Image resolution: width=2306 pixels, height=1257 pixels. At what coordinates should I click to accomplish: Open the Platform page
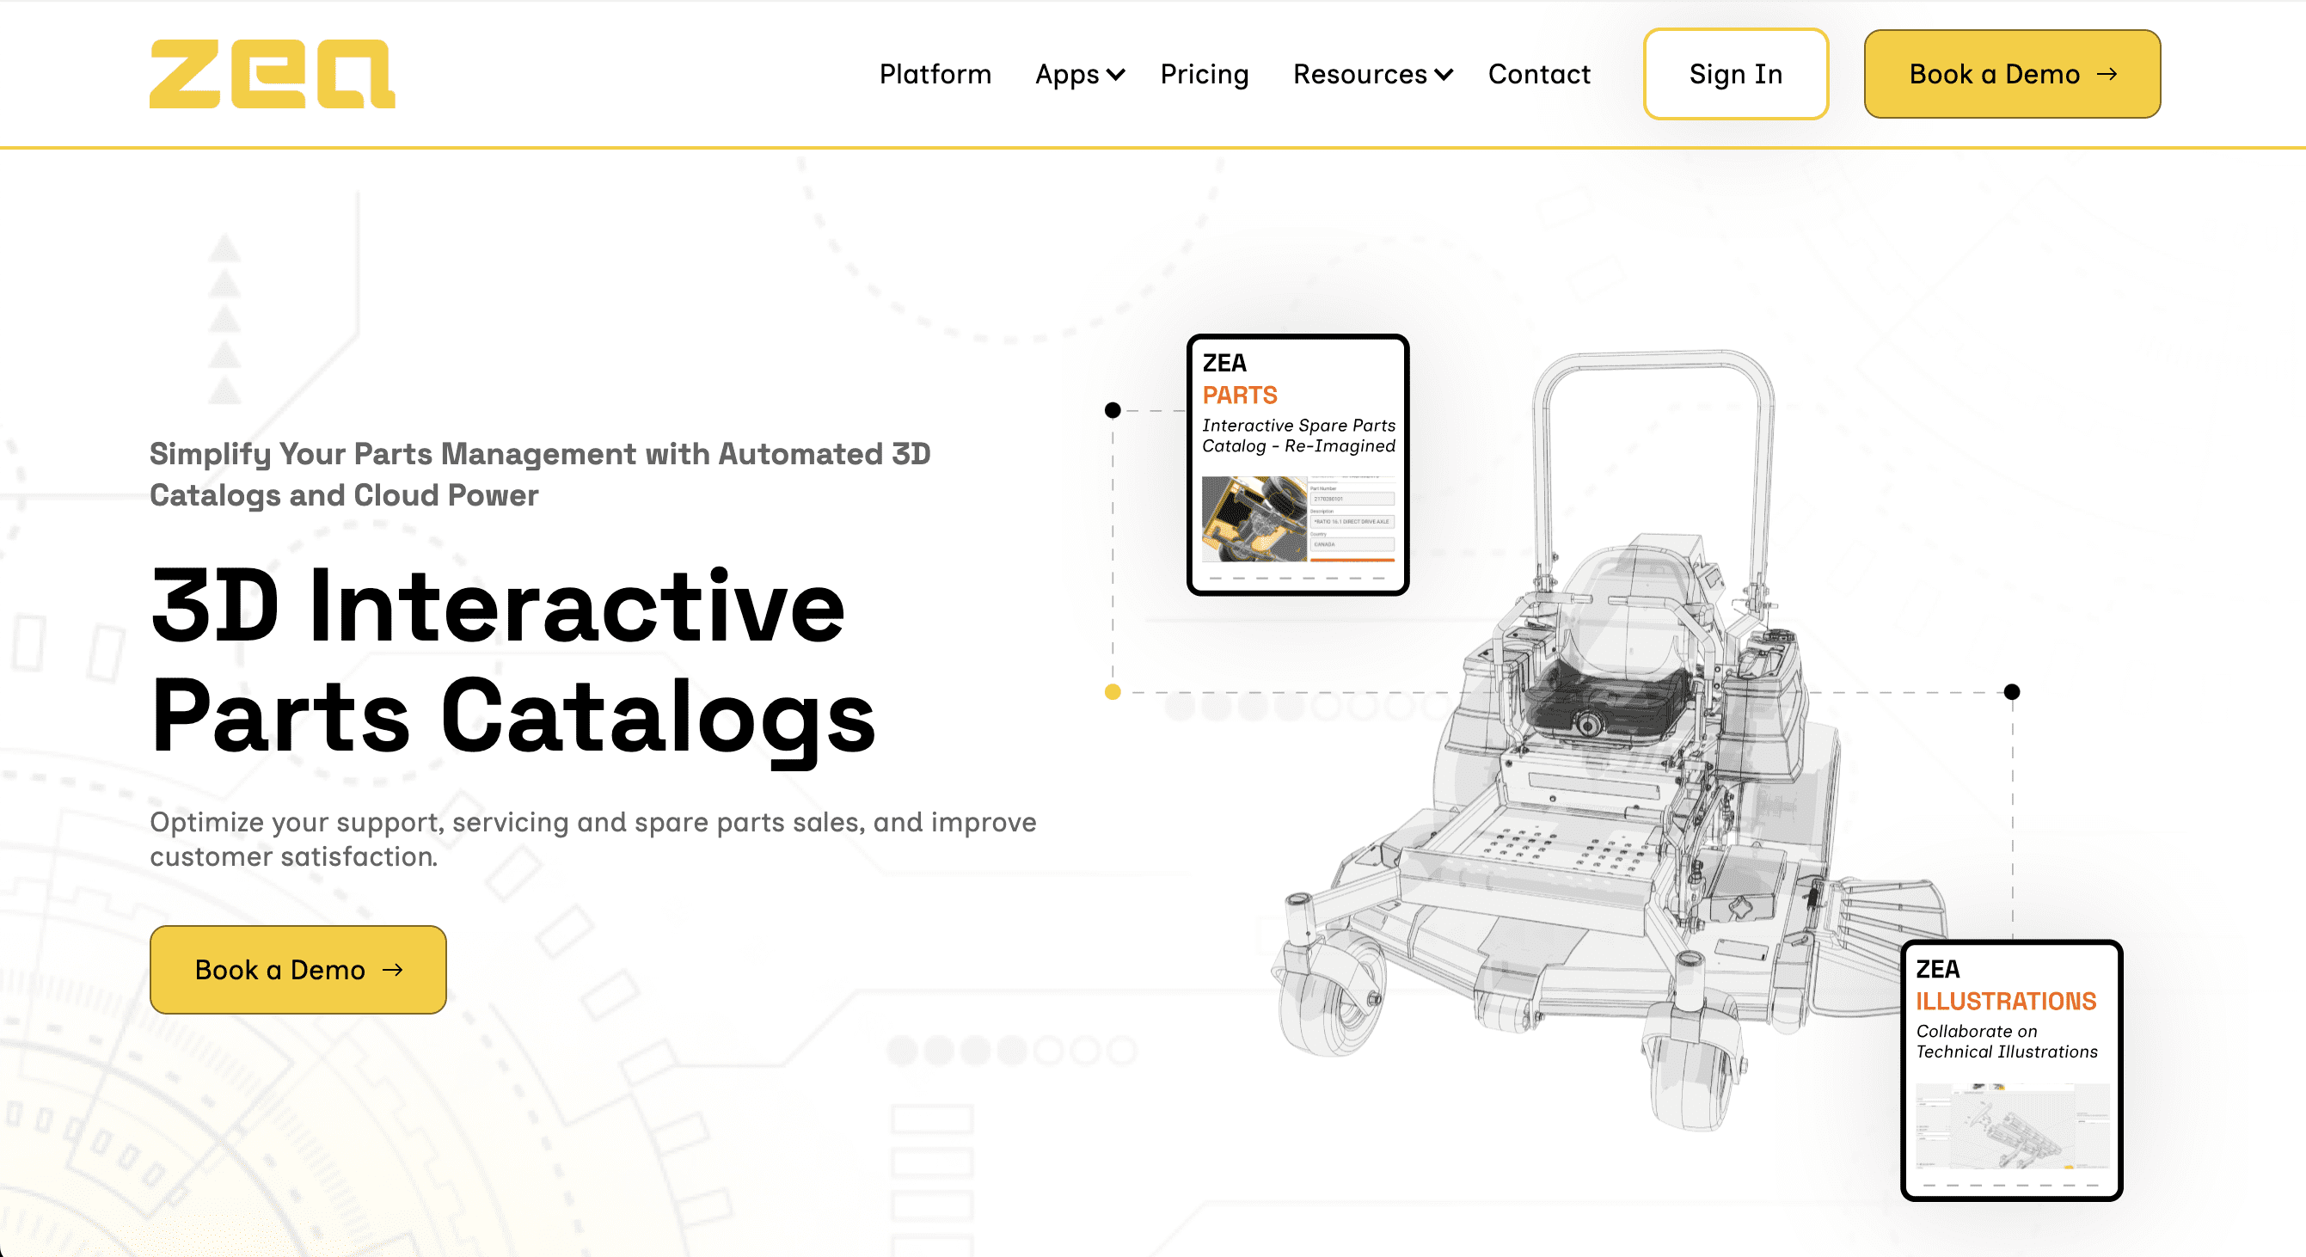point(935,74)
